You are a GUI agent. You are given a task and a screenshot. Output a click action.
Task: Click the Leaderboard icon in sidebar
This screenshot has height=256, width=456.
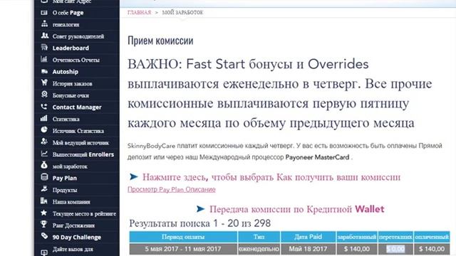[x=44, y=48]
